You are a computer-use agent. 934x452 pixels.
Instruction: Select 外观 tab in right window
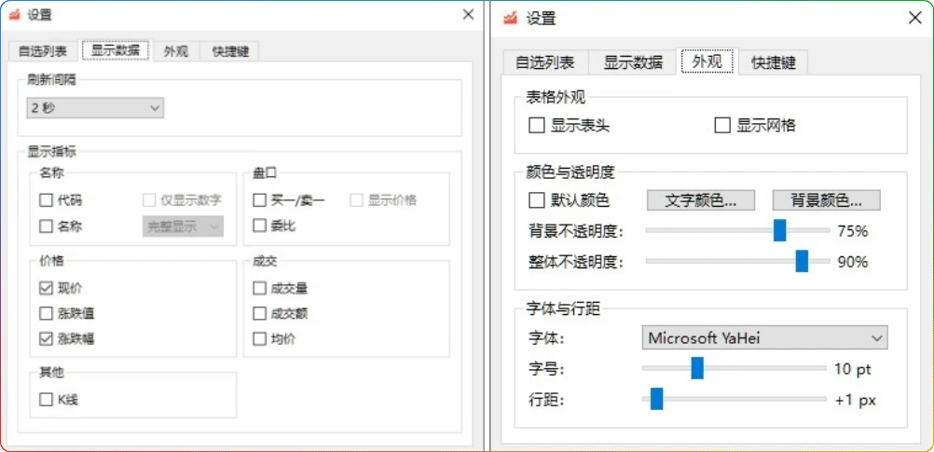[707, 62]
